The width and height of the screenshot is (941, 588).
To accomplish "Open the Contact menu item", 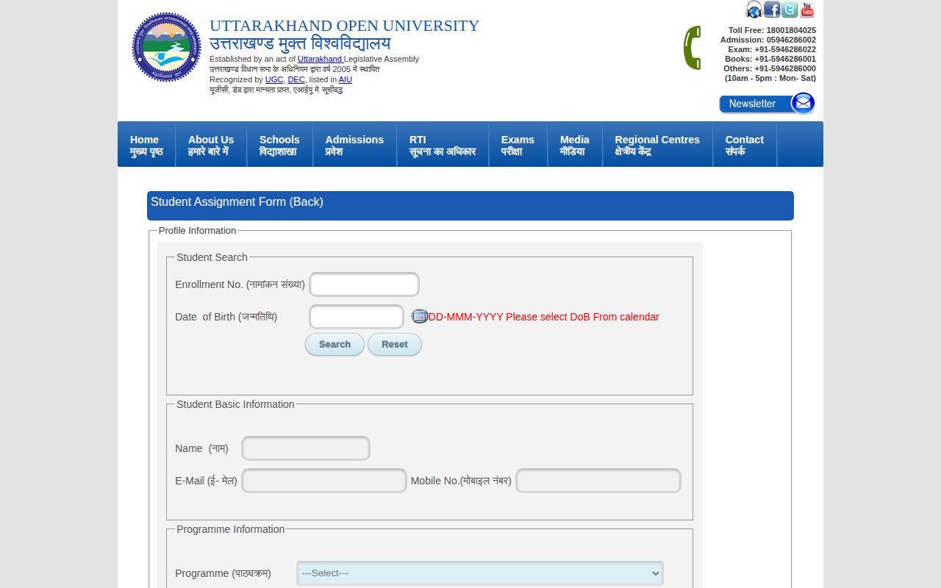I will (x=744, y=145).
